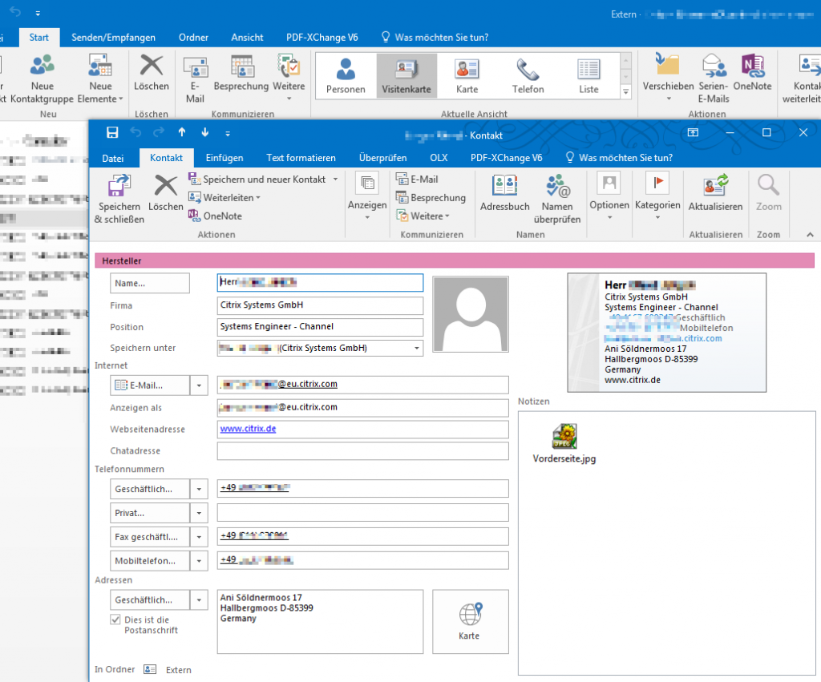Click in the Chatadresse input field
This screenshot has height=682, width=821.
[x=363, y=450]
